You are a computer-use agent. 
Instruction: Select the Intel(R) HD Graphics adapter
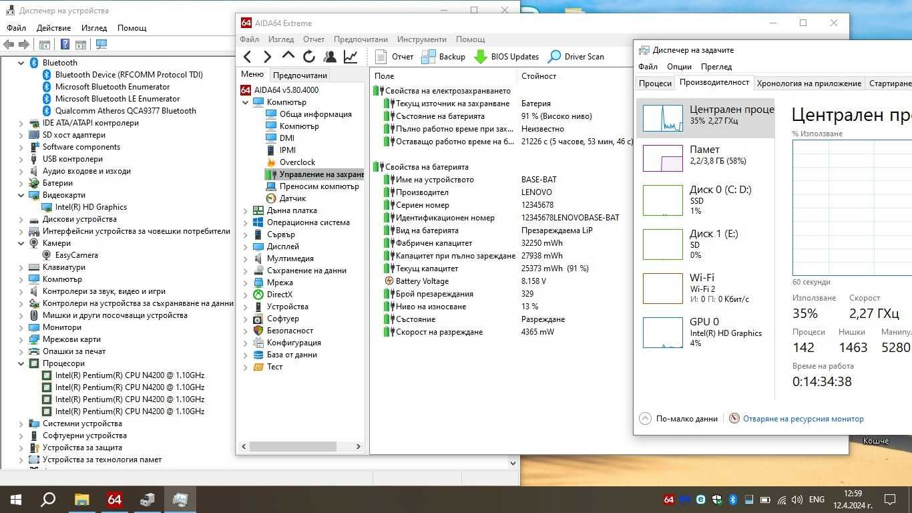click(x=91, y=207)
